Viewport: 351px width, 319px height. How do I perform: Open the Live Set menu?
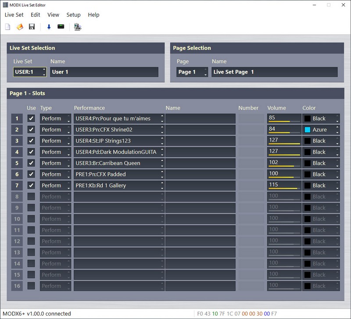pos(14,14)
